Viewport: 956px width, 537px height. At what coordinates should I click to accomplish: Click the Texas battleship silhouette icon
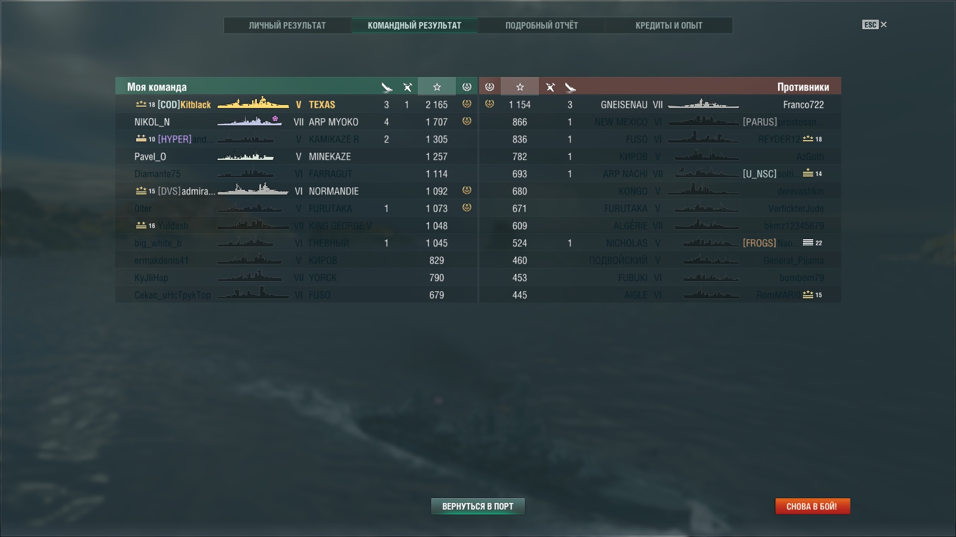tap(253, 104)
